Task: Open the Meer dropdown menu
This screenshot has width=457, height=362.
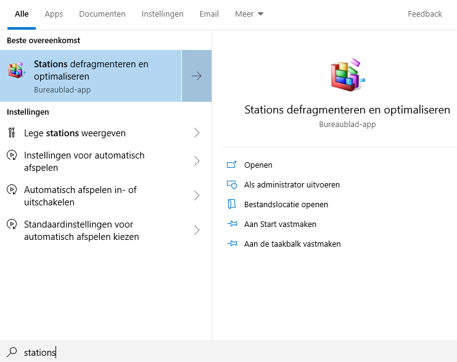Action: pos(249,14)
